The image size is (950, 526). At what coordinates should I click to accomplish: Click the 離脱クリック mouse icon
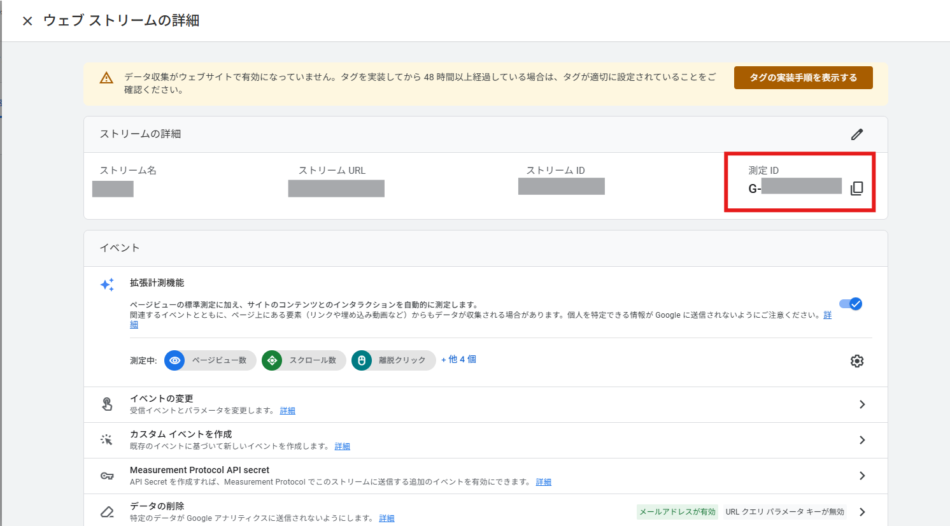pos(362,360)
